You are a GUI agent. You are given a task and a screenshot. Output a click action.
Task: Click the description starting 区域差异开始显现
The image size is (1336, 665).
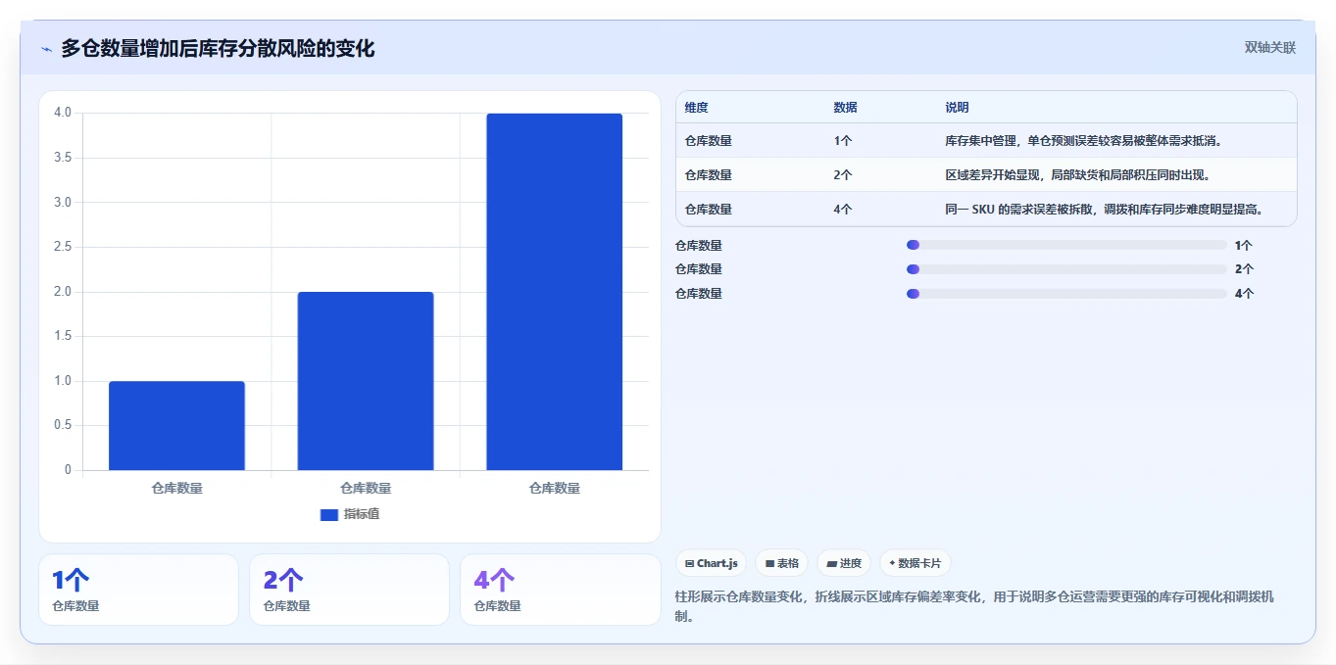click(1077, 175)
